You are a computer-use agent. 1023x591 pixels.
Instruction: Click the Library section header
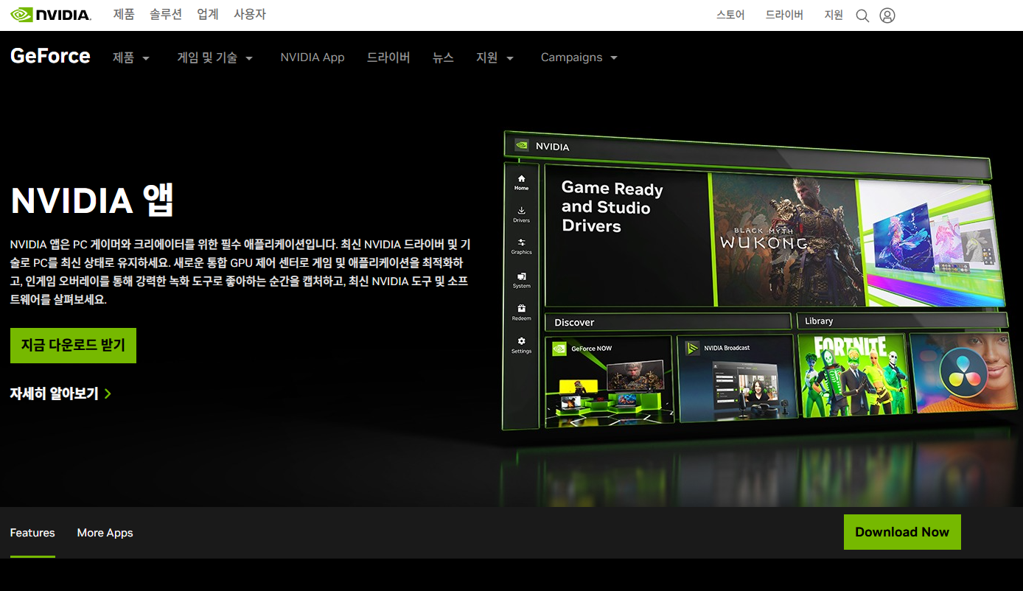[x=901, y=321]
